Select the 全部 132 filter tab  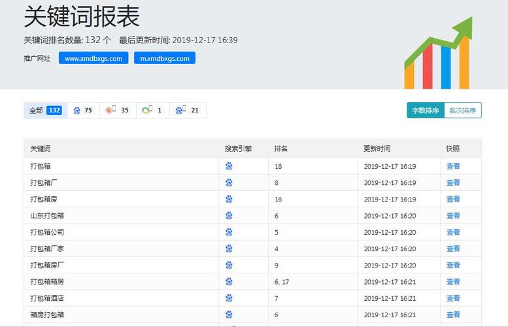(46, 111)
